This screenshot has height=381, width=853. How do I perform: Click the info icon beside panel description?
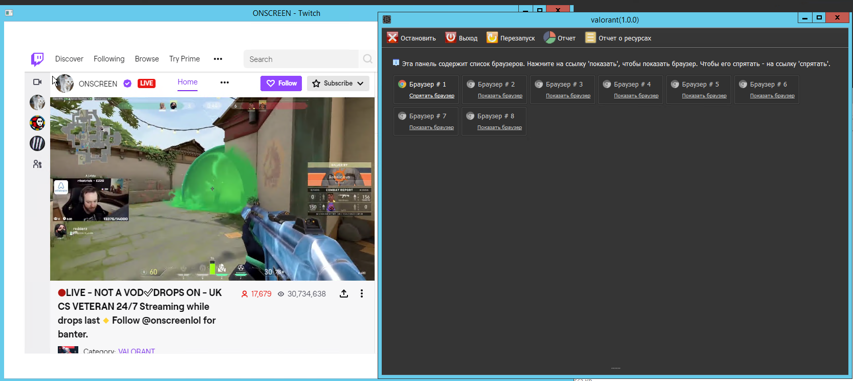(396, 63)
